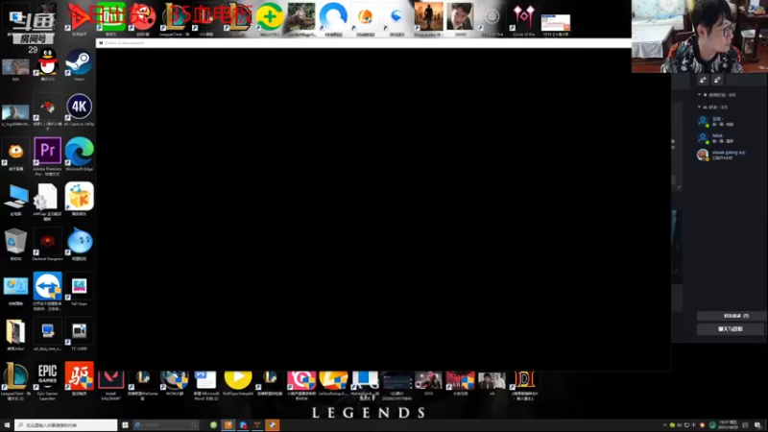The width and height of the screenshot is (768, 432).
Task: Open the Curse of the Dead Gods shortcut
Action: [523, 18]
